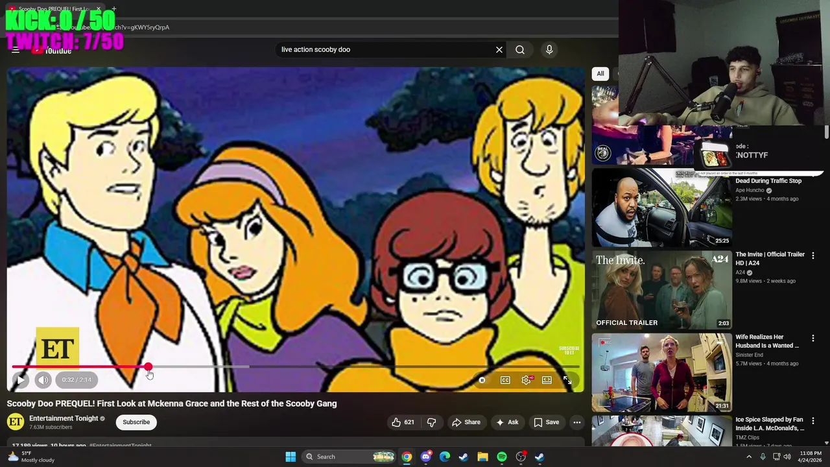Start voice search with the microphone
This screenshot has height=467, width=830.
[x=549, y=49]
